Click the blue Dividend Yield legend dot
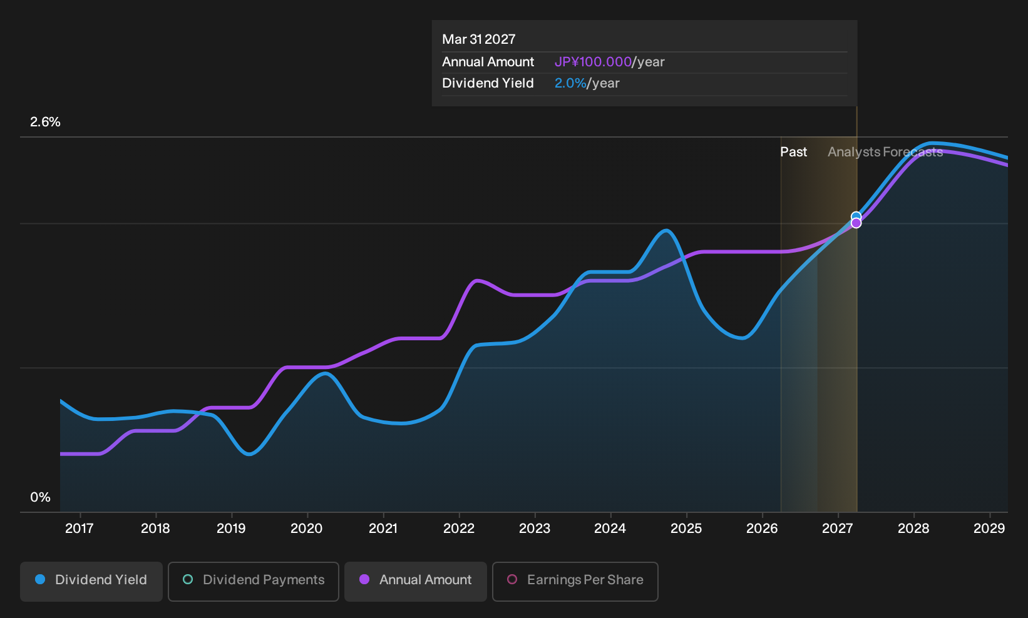This screenshot has width=1028, height=618. [x=40, y=579]
